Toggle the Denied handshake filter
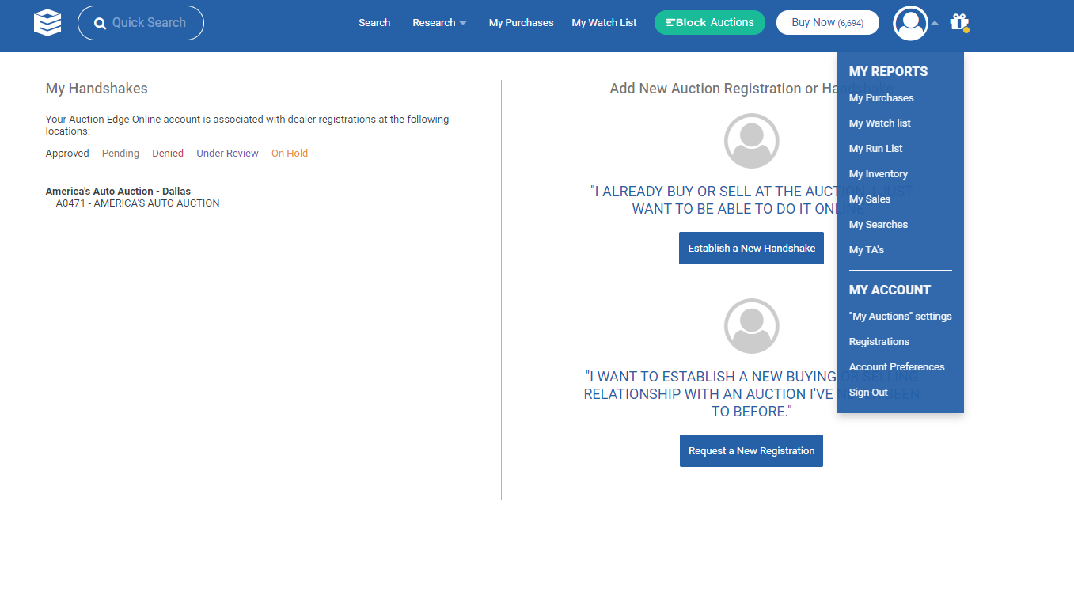1074x592 pixels. (x=168, y=153)
